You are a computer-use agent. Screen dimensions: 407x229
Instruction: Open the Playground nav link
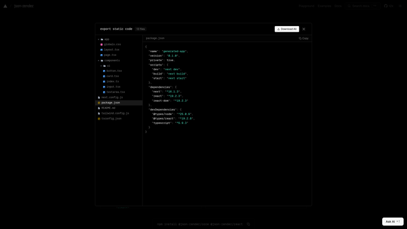307,6
